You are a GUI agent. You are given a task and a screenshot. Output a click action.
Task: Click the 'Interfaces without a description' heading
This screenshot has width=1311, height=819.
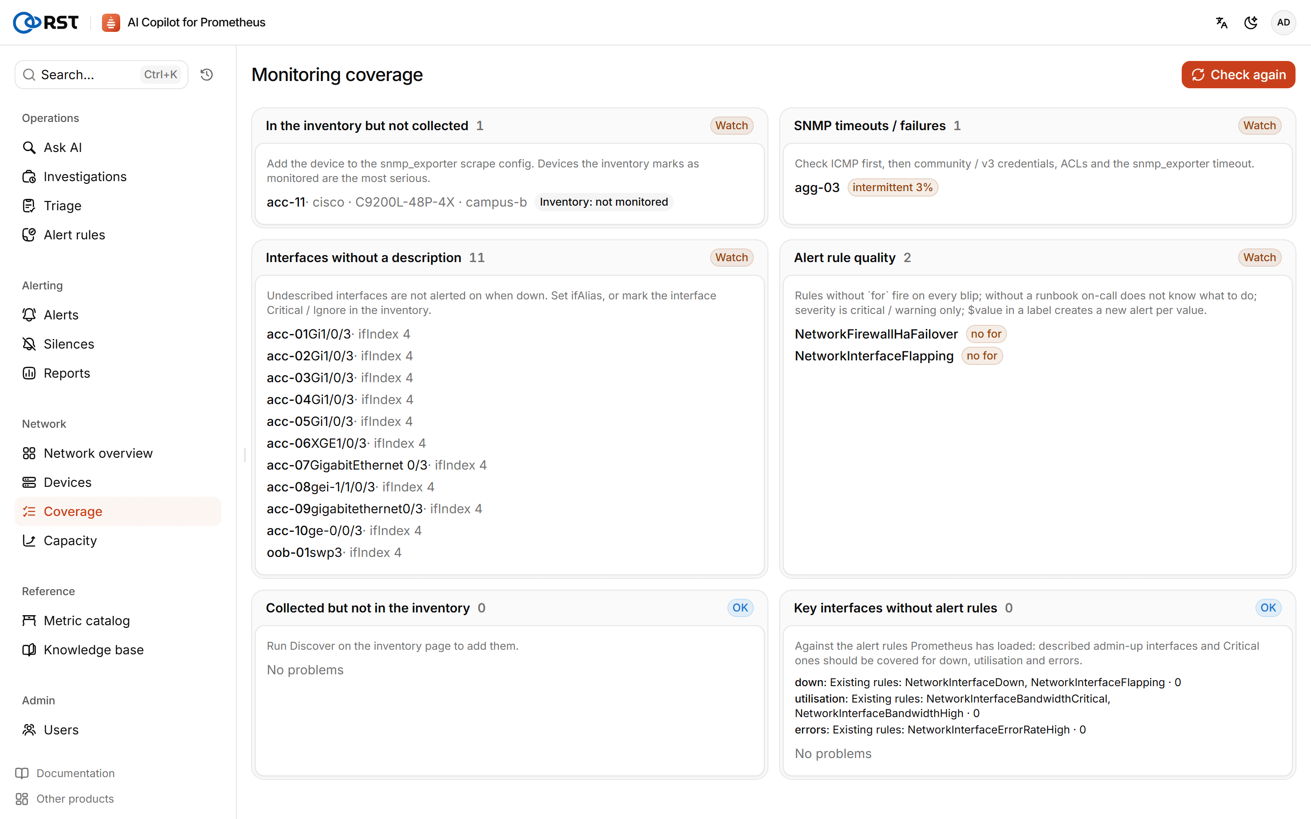click(x=364, y=258)
